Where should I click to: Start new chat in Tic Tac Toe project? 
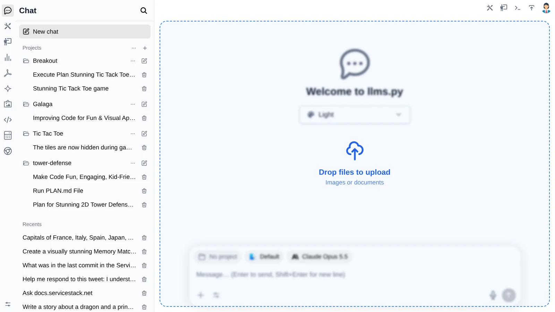coord(144,133)
